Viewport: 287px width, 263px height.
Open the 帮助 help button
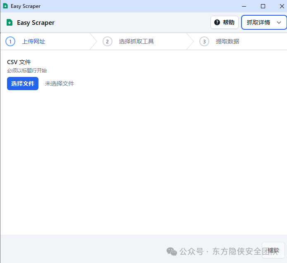click(225, 22)
